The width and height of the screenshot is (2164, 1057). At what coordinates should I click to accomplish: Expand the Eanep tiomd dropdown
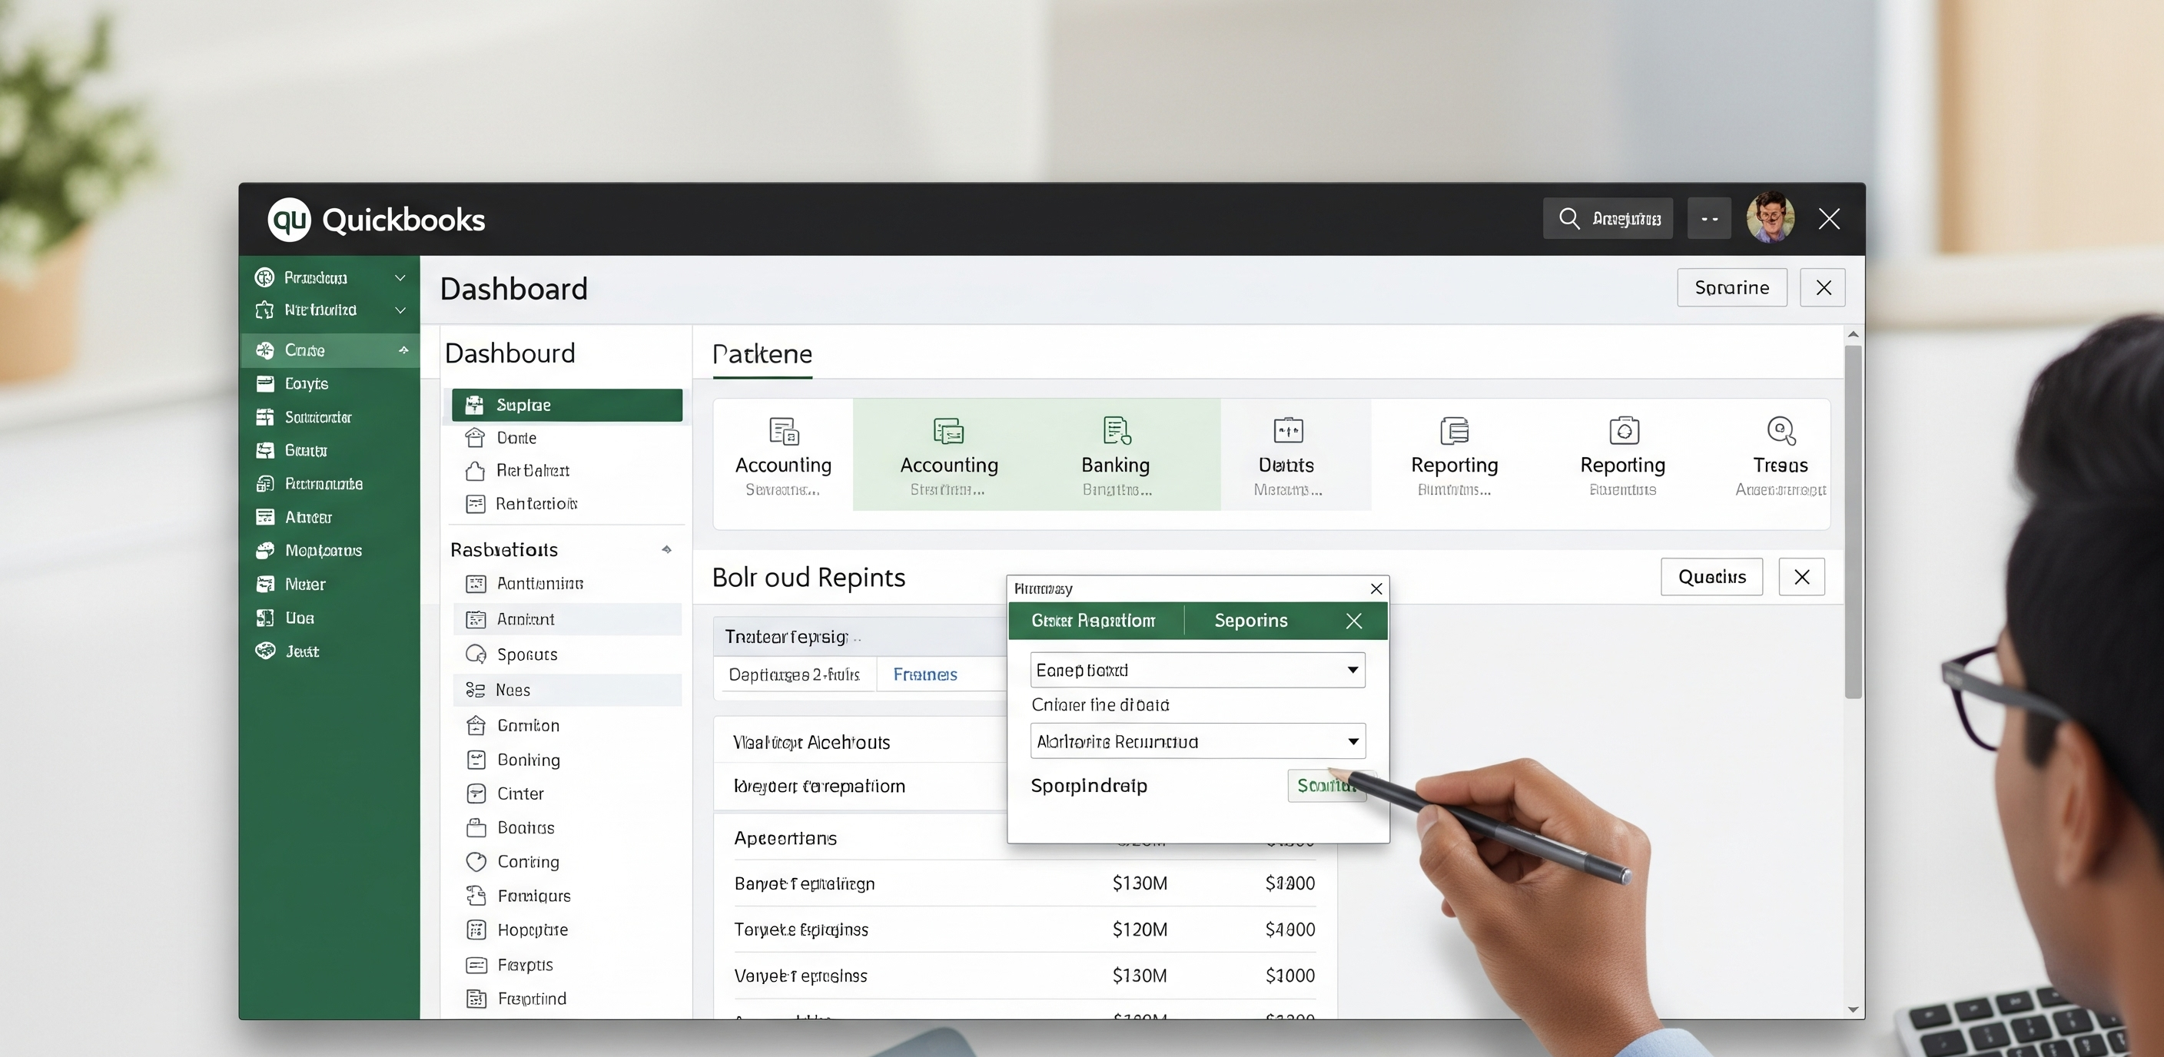(1352, 670)
